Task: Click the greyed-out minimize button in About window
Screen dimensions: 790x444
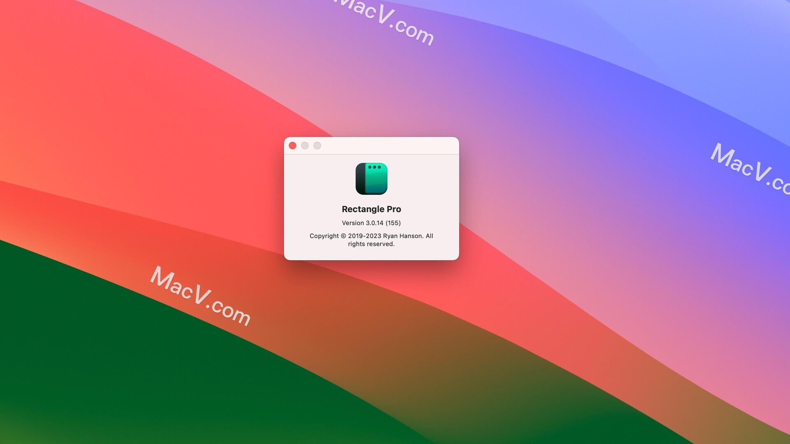Action: [x=305, y=146]
